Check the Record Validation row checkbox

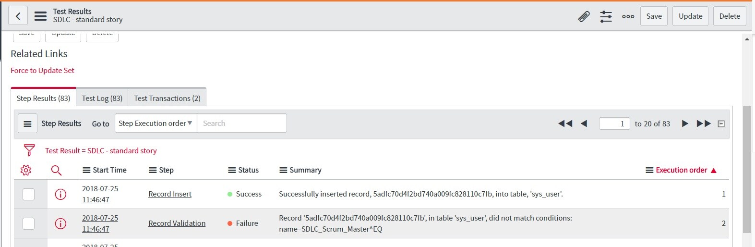[x=29, y=223]
